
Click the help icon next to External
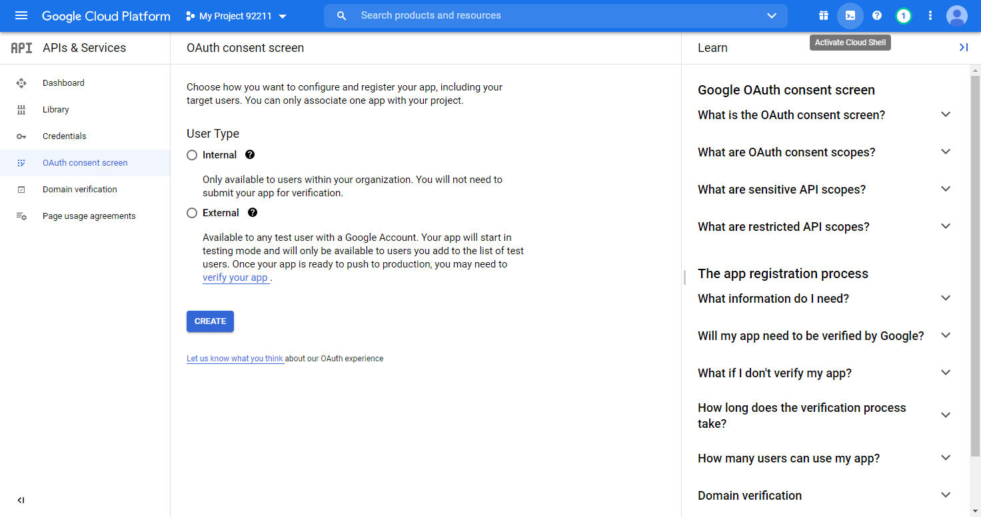[252, 213]
